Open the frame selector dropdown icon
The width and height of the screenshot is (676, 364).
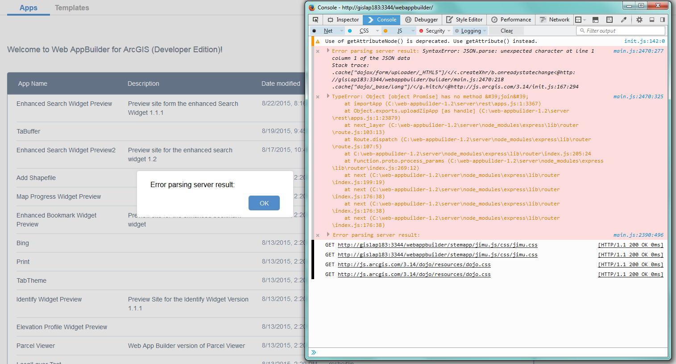pyautogui.click(x=581, y=20)
